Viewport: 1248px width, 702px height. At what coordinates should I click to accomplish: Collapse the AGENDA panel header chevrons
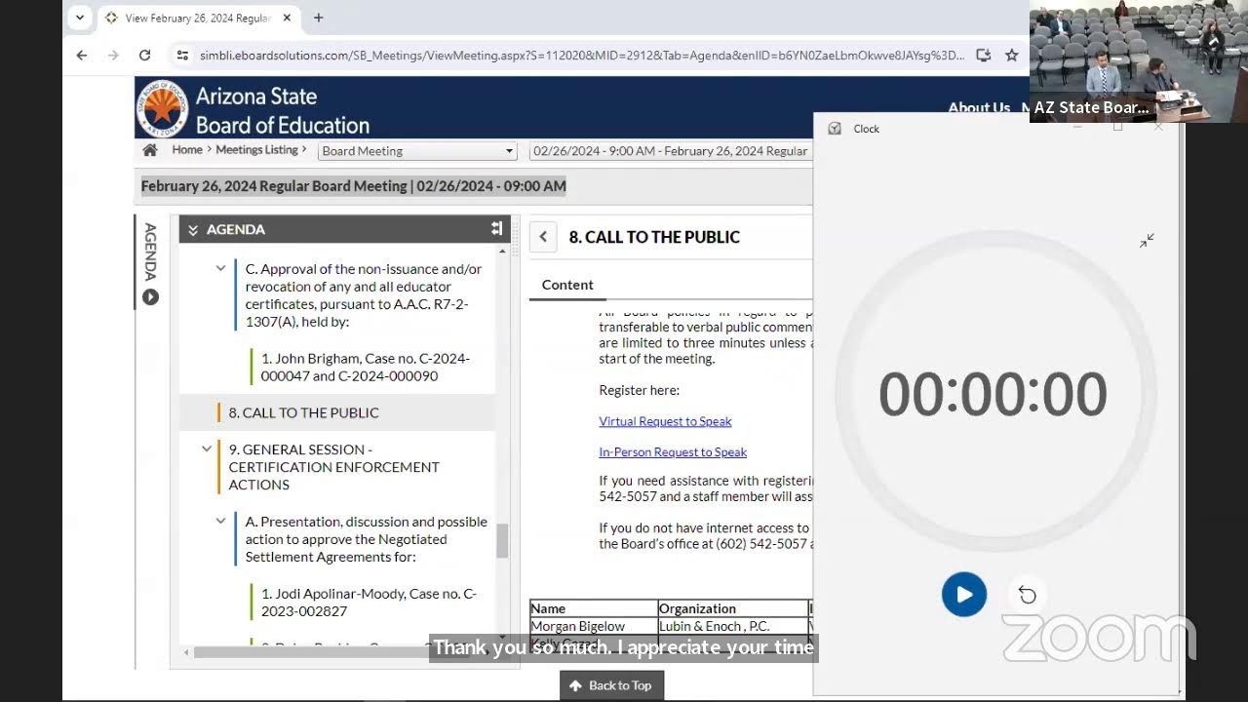click(x=193, y=230)
